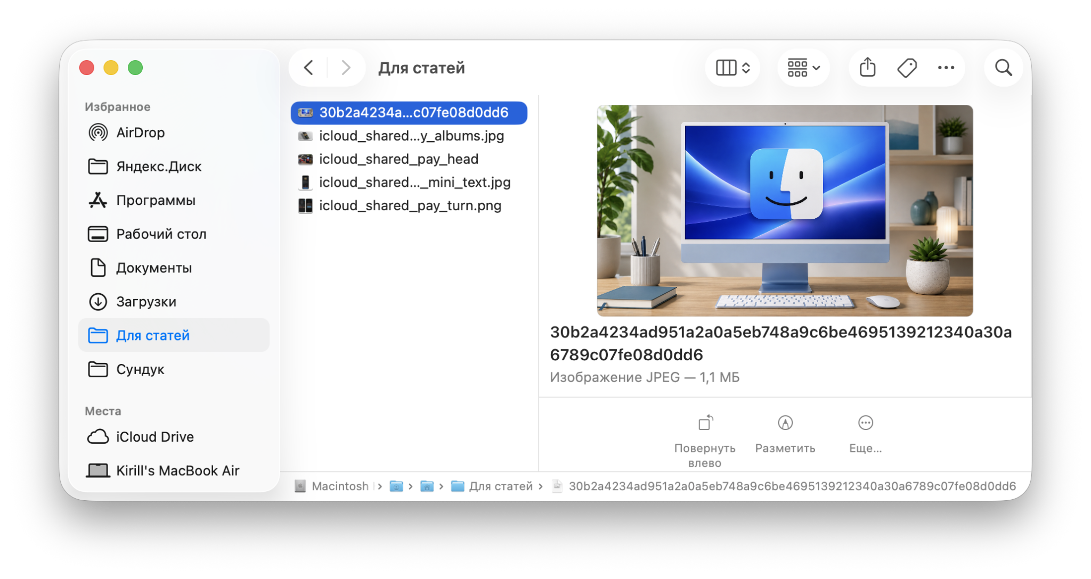Open Рабочий стол in the sidebar
The width and height of the screenshot is (1091, 579).
coord(174,234)
